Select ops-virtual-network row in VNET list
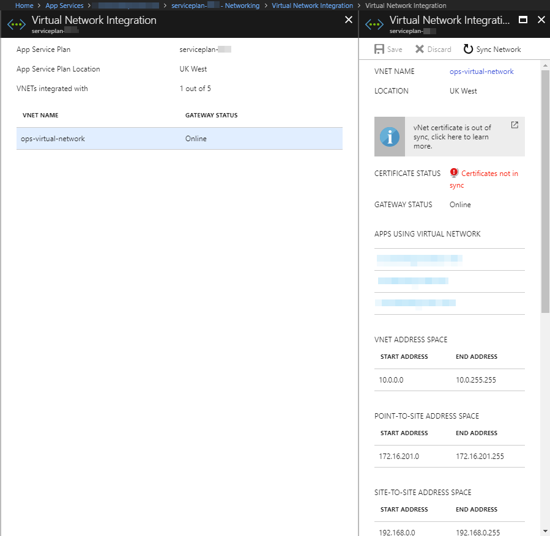Image resolution: width=550 pixels, height=536 pixels. [179, 139]
